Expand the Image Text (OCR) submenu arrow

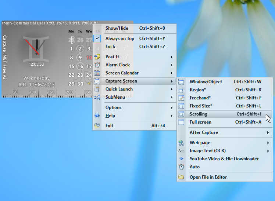268,151
